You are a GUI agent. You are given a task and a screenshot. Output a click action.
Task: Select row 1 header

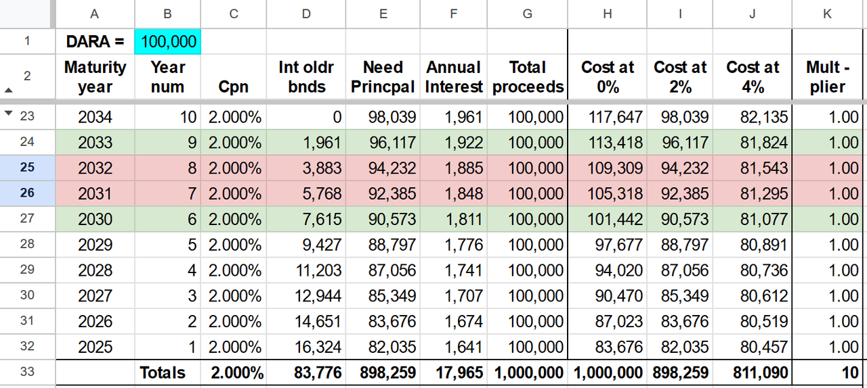tap(27, 41)
